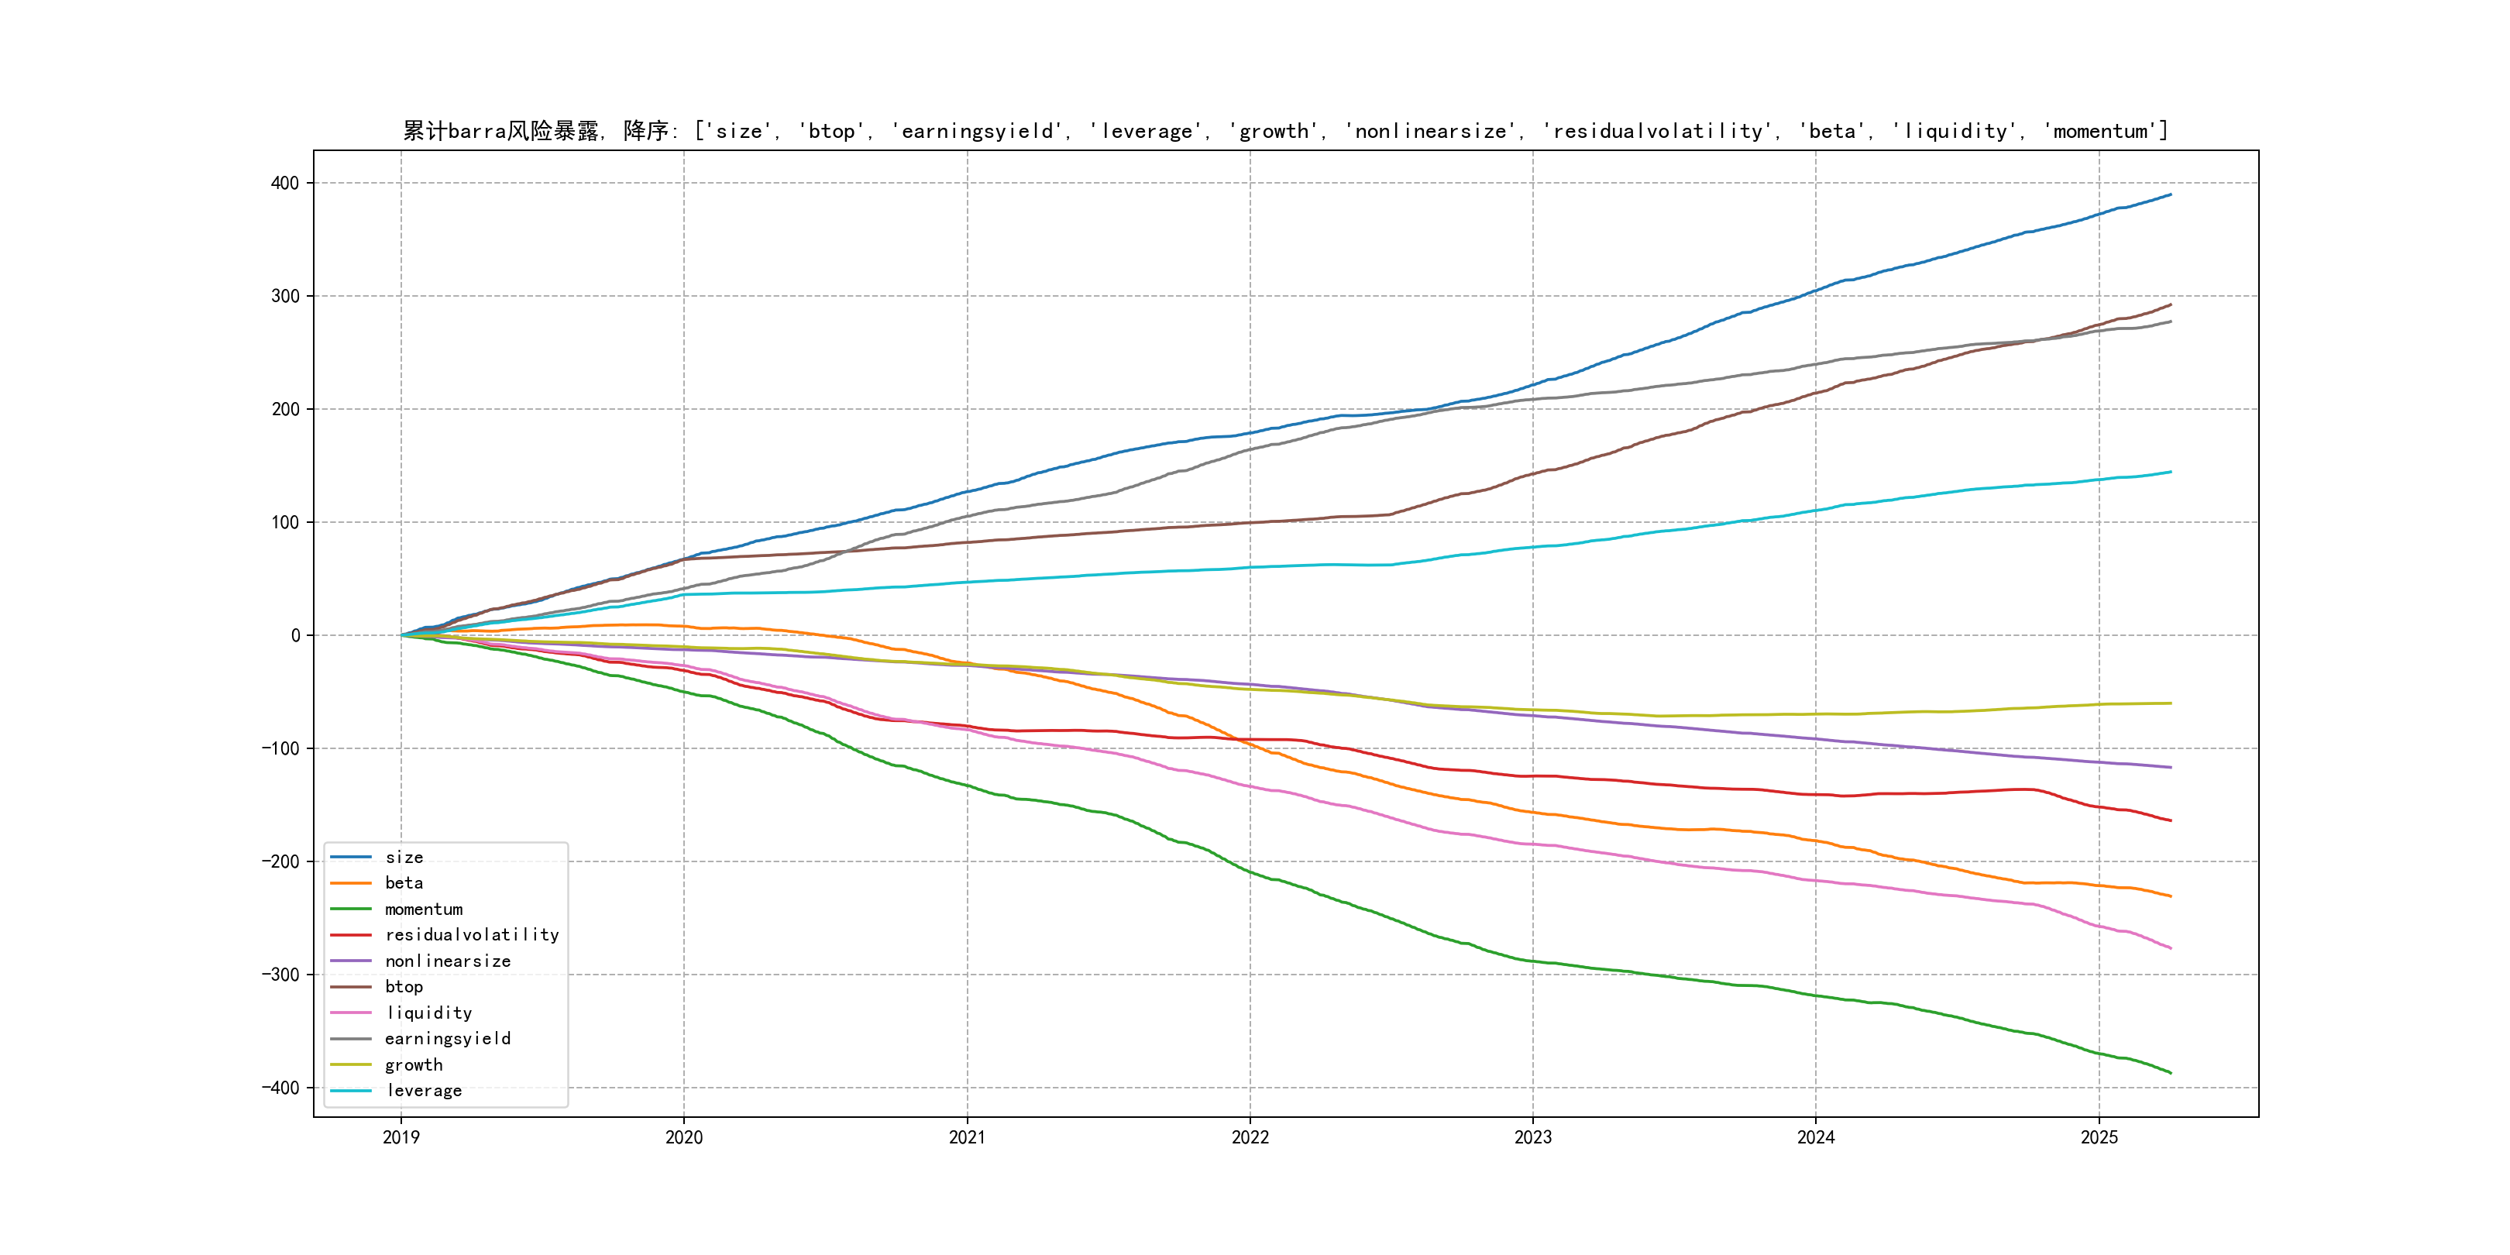Click the blue size legend line swatch
The height and width of the screenshot is (1255, 2510).
tap(351, 858)
